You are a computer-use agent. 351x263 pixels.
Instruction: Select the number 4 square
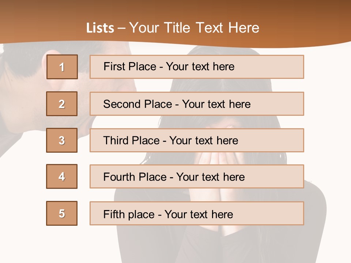coord(62,176)
